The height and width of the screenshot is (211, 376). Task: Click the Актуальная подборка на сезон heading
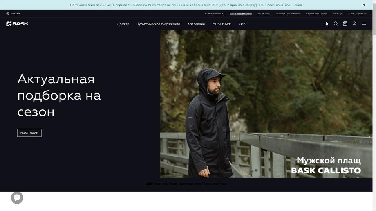[x=59, y=95]
